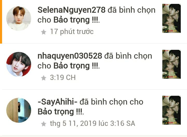Tap star icon beside 3:19 CH

(x=44, y=78)
